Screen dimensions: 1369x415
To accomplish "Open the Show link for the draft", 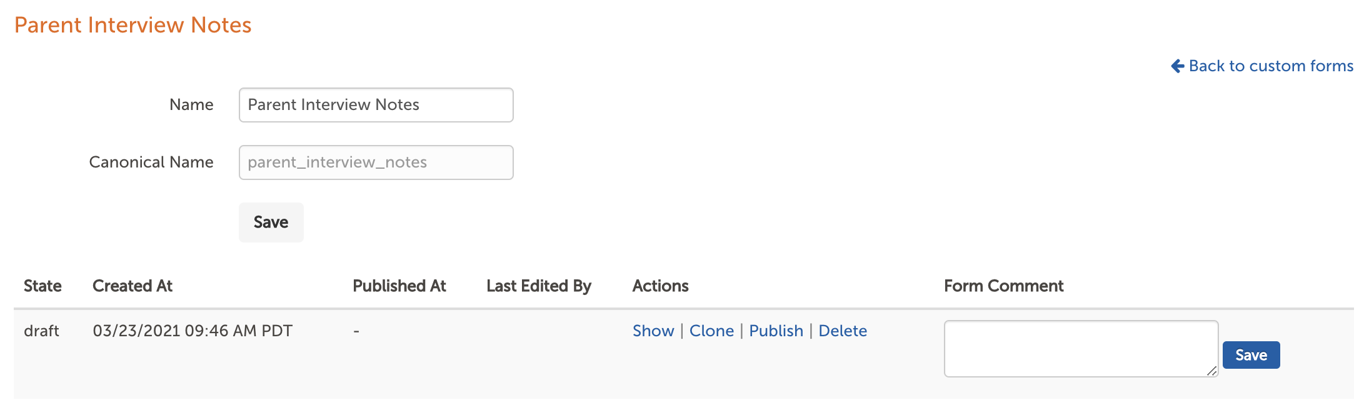I will [653, 331].
